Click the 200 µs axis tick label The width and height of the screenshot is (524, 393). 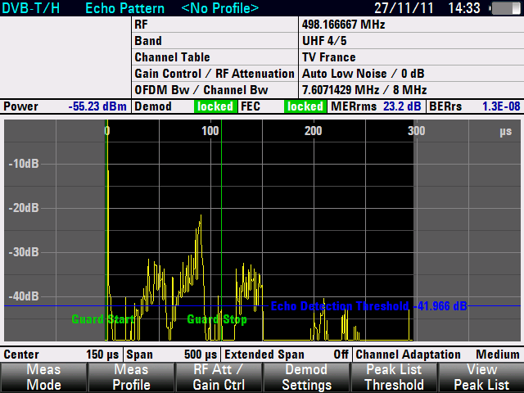pyautogui.click(x=313, y=131)
